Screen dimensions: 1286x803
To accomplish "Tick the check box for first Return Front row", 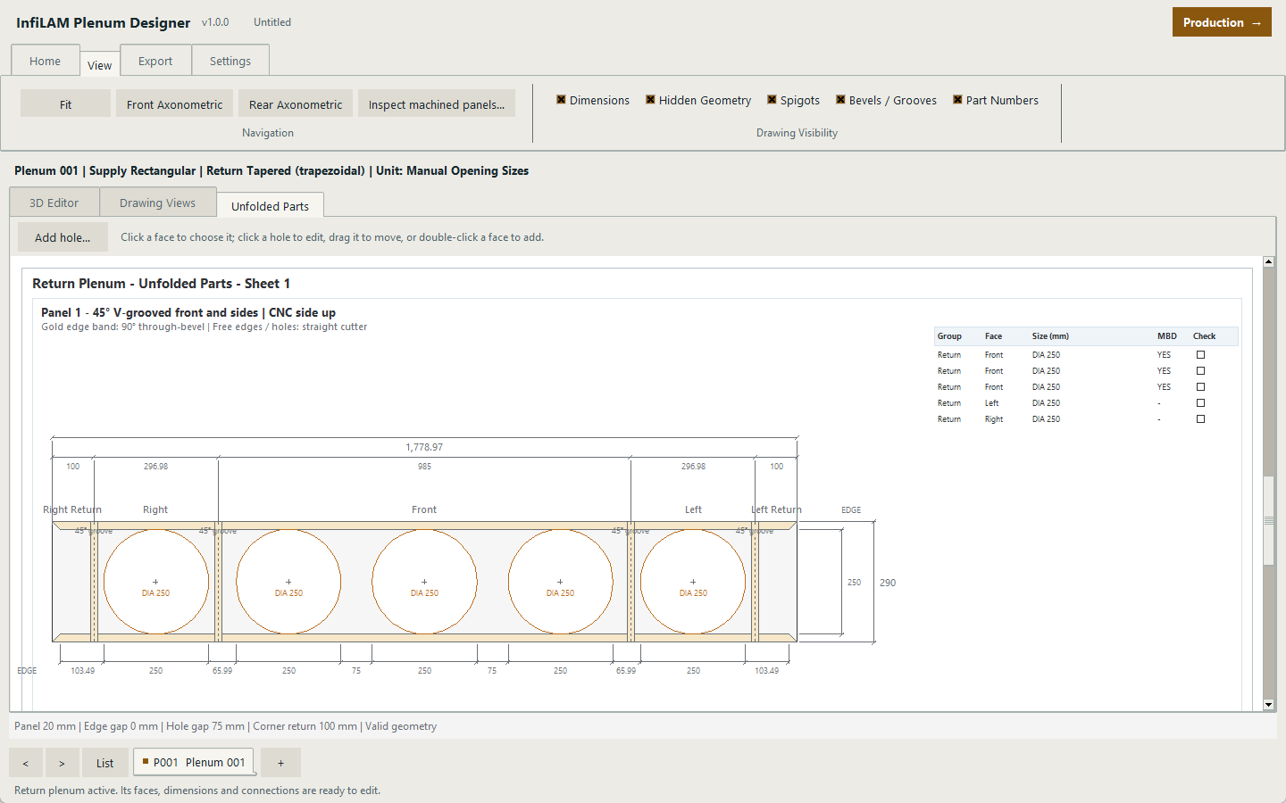I will click(1200, 354).
